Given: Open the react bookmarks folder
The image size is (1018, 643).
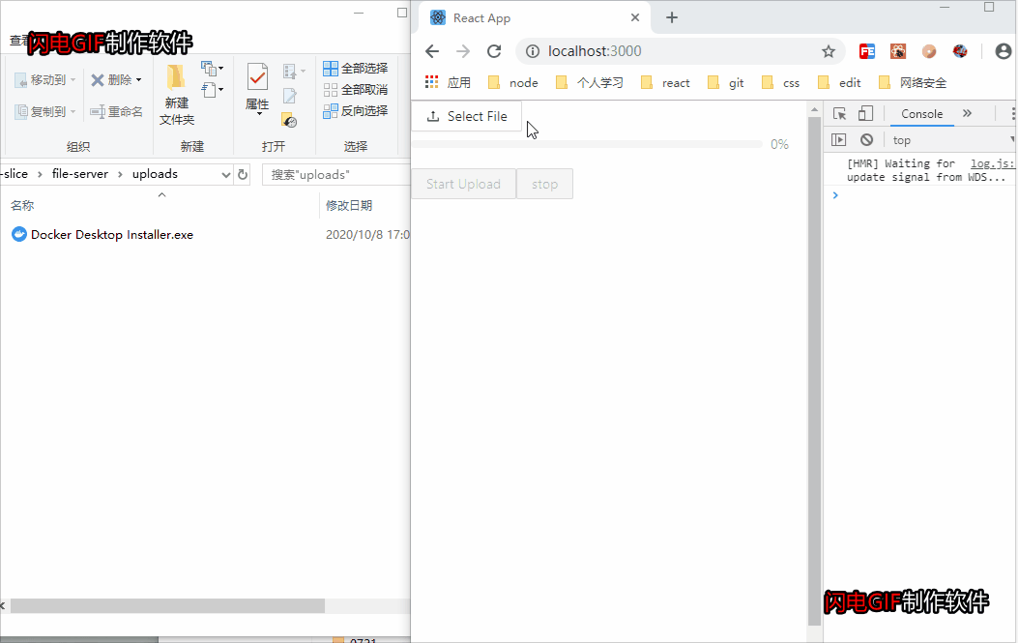Looking at the screenshot, I should click(665, 82).
